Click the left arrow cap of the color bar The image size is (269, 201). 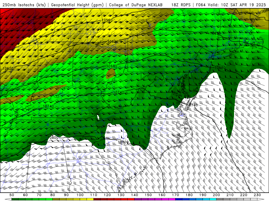click(x=8, y=199)
